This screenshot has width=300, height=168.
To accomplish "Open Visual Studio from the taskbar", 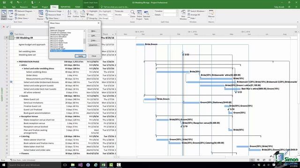I will [x=80, y=165].
